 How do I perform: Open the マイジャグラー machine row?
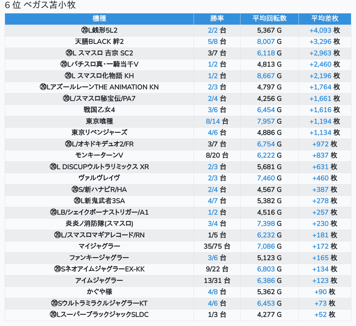point(99,247)
